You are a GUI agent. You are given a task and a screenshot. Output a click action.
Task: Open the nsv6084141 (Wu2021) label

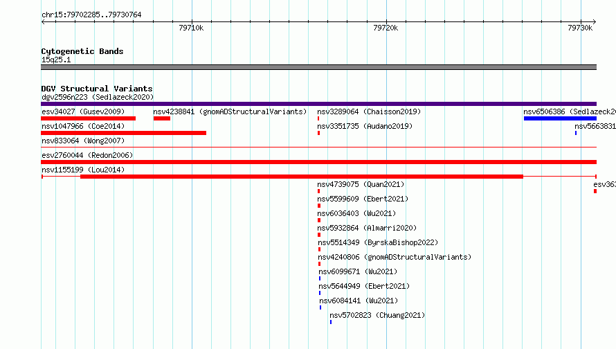(x=359, y=301)
